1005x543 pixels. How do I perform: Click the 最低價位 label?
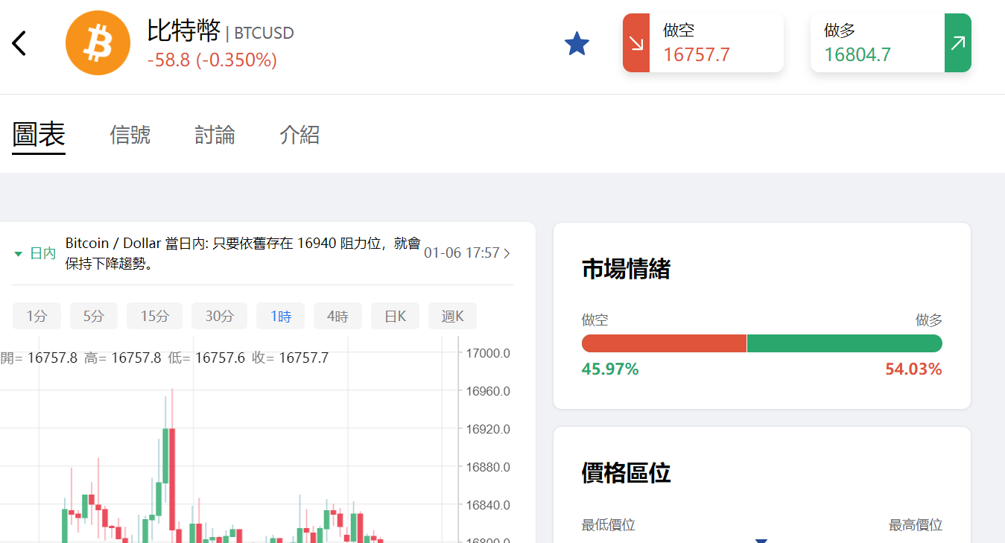pyautogui.click(x=609, y=525)
